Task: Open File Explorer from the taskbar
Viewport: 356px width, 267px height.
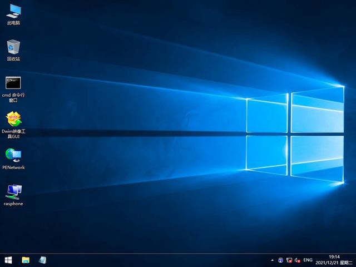Action: click(x=26, y=260)
